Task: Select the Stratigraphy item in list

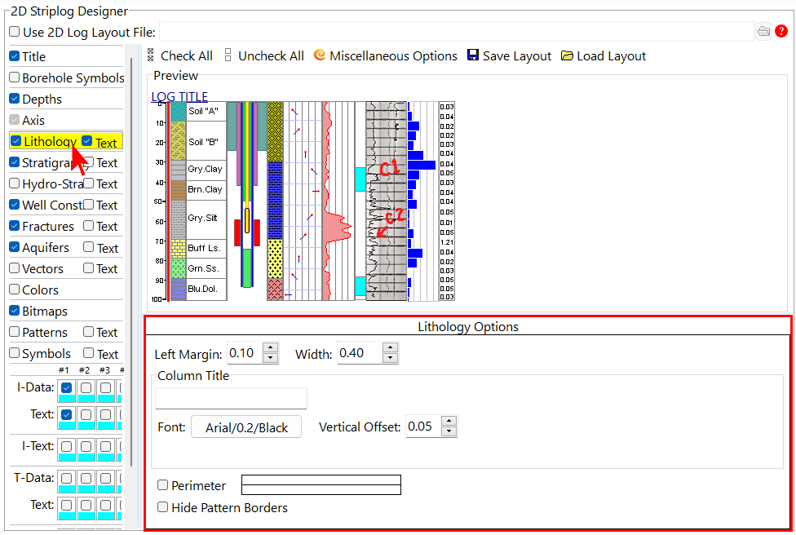Action: coord(48,162)
